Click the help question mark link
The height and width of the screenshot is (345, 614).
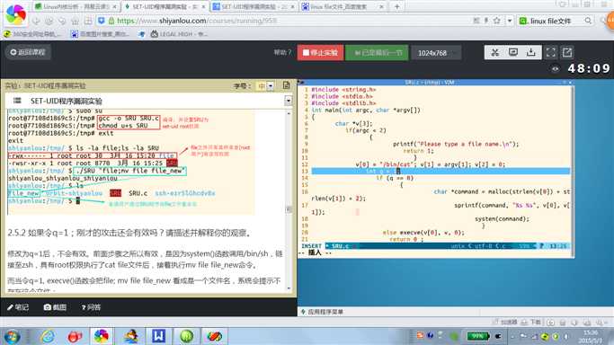[282, 52]
